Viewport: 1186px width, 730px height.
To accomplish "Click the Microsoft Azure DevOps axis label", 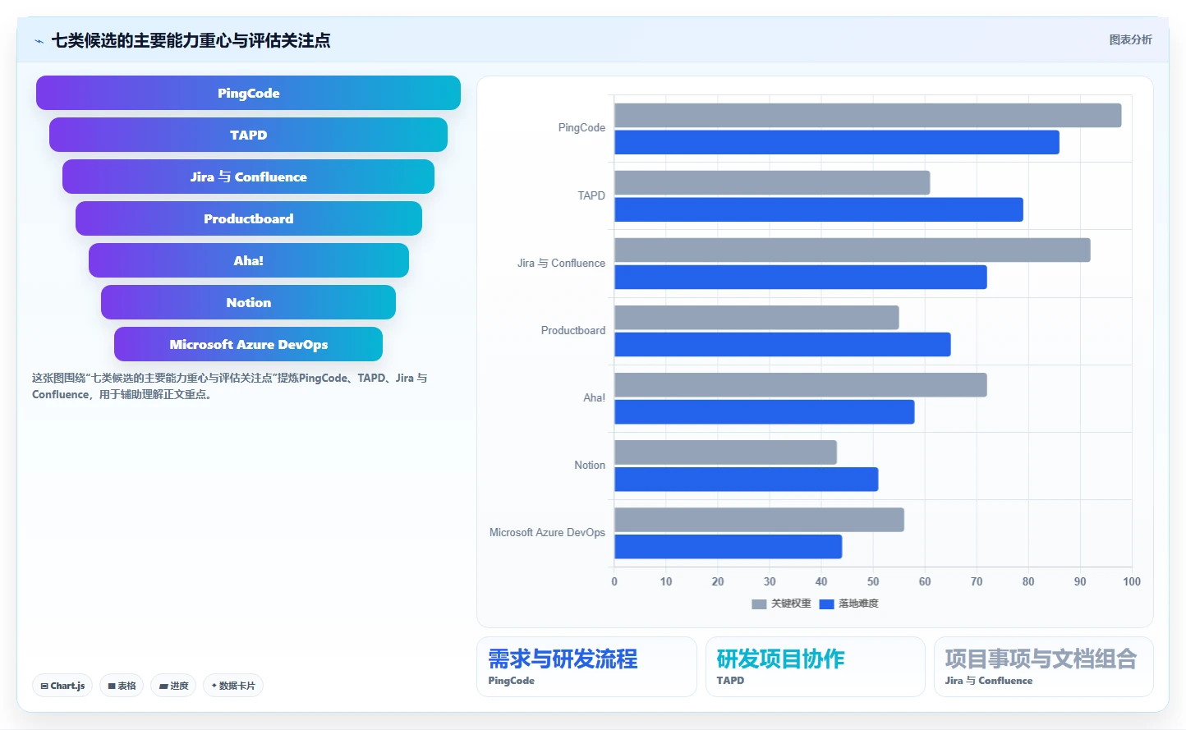I will (x=547, y=532).
